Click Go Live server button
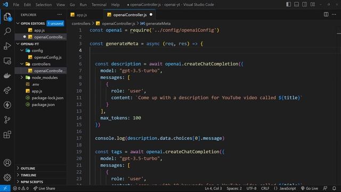 tap(310, 188)
